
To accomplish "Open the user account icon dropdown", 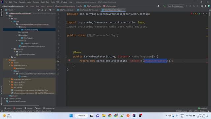I will point(159,6).
